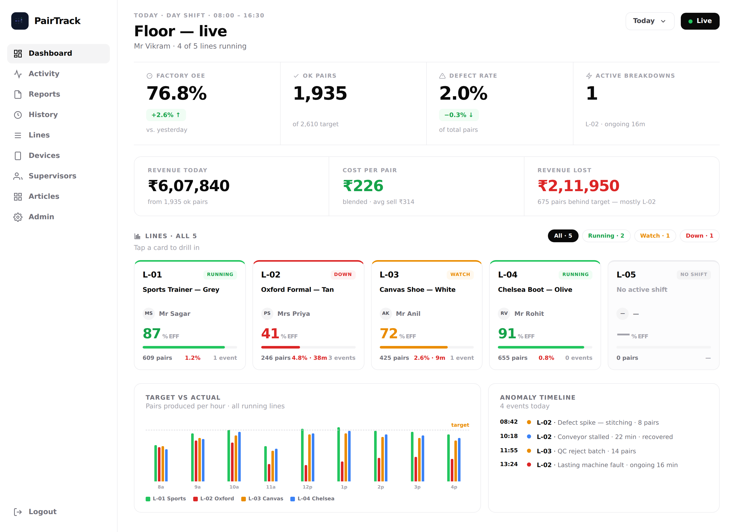Click the L-02 red efficiency bar
The width and height of the screenshot is (736, 532).
(x=280, y=347)
